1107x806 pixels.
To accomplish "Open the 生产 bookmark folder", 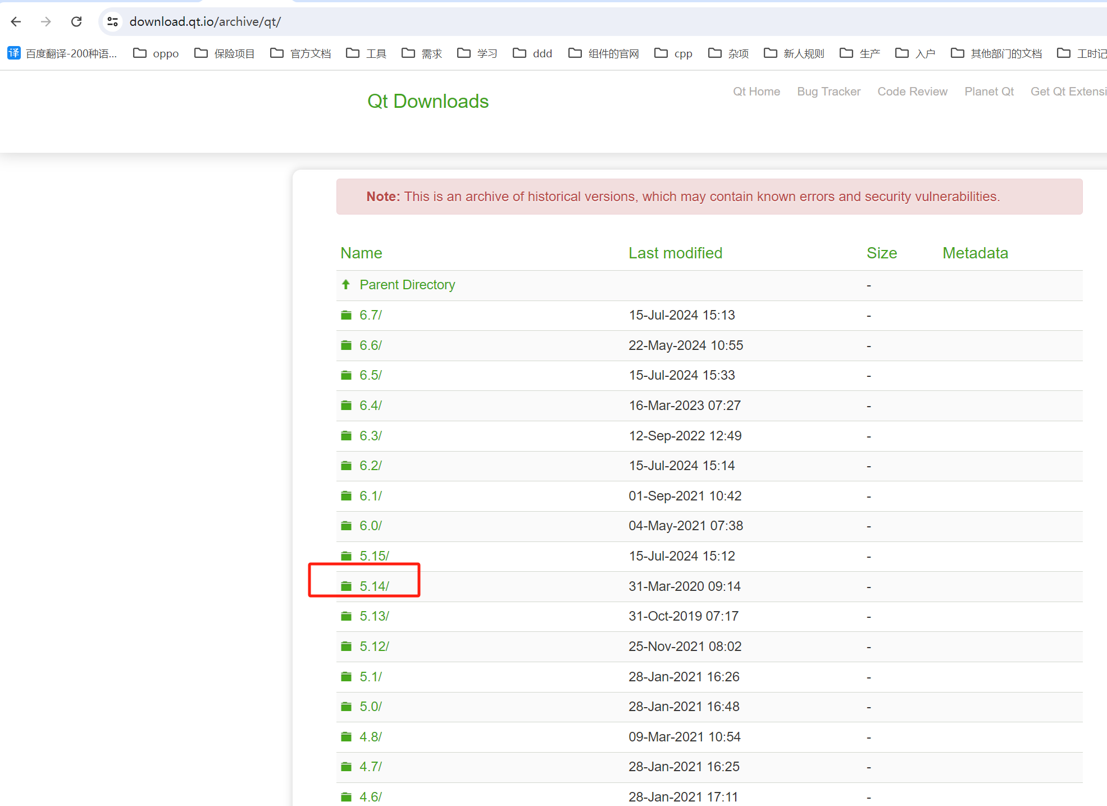I will click(860, 53).
